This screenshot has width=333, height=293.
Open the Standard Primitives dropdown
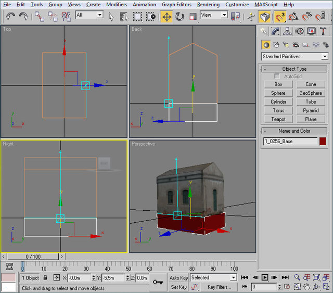[295, 56]
